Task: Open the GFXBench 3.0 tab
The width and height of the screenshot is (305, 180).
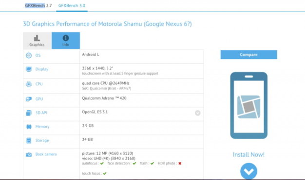Action: point(72,5)
